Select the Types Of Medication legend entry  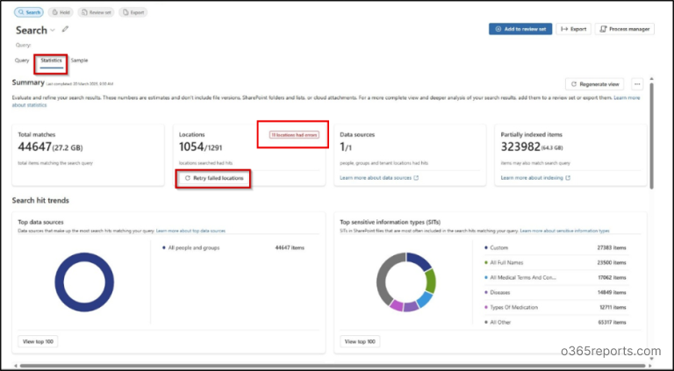coord(513,308)
